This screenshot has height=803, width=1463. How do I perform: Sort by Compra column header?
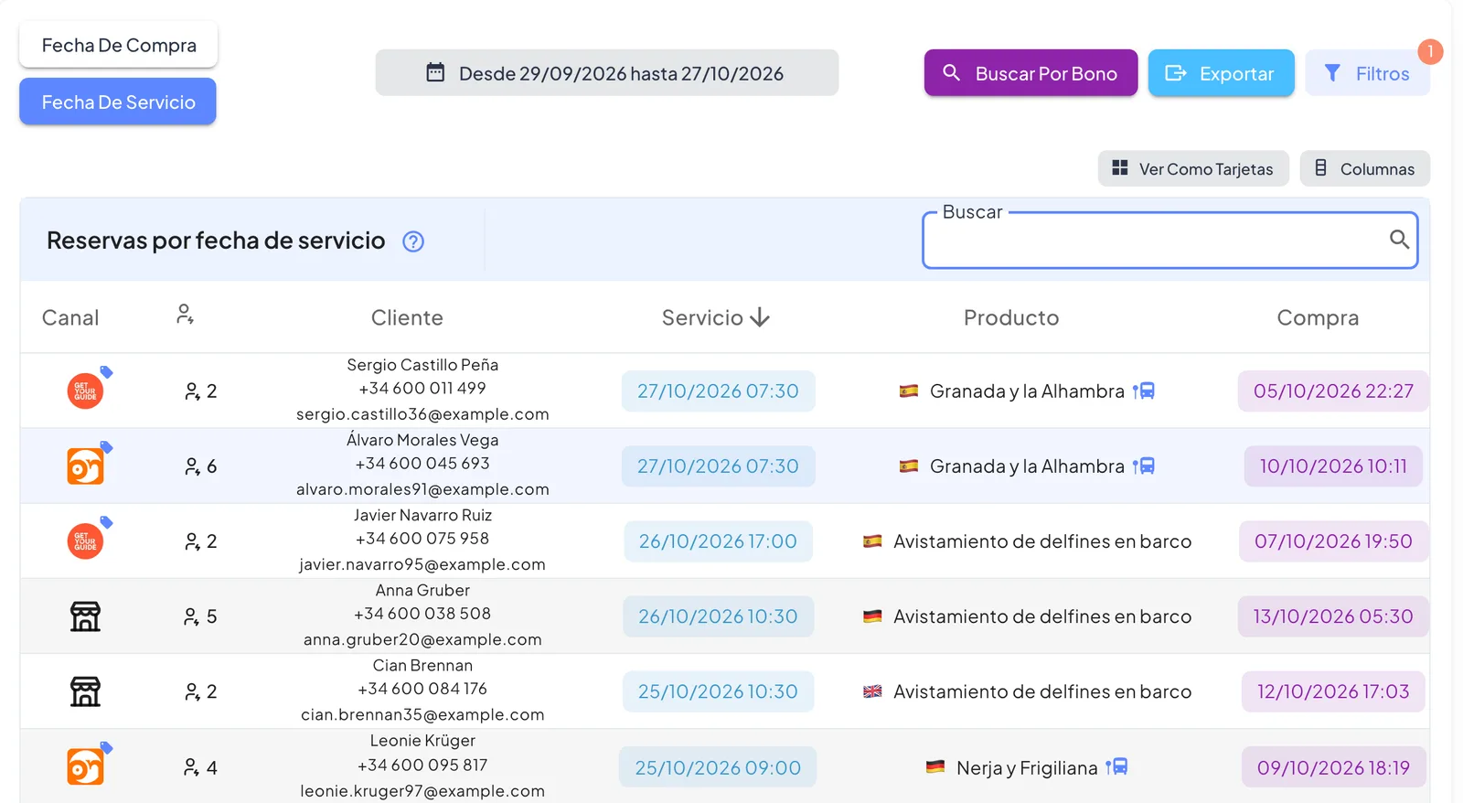pyautogui.click(x=1318, y=317)
